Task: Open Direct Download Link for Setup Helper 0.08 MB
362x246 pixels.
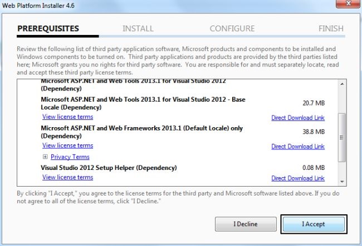Action: pos(298,178)
